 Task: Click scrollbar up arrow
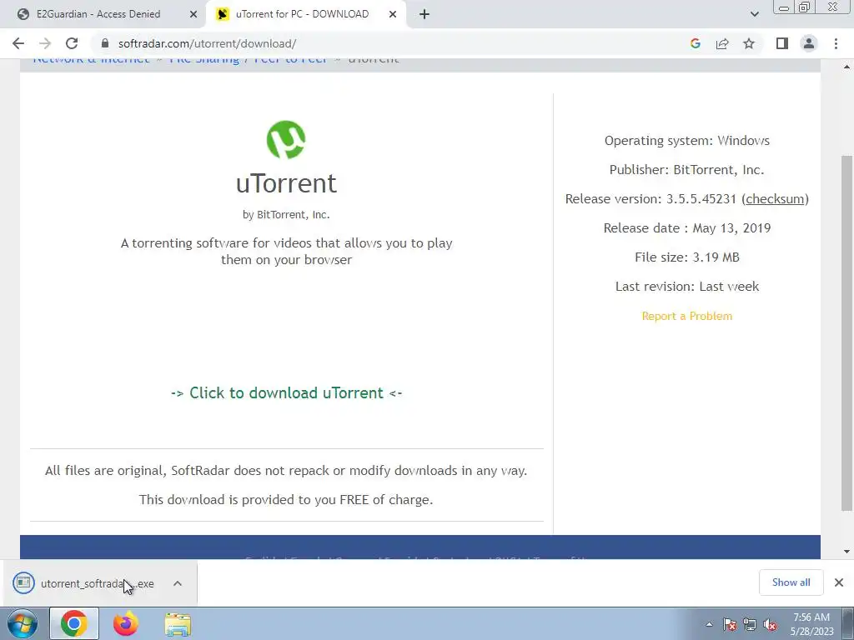[x=846, y=67]
